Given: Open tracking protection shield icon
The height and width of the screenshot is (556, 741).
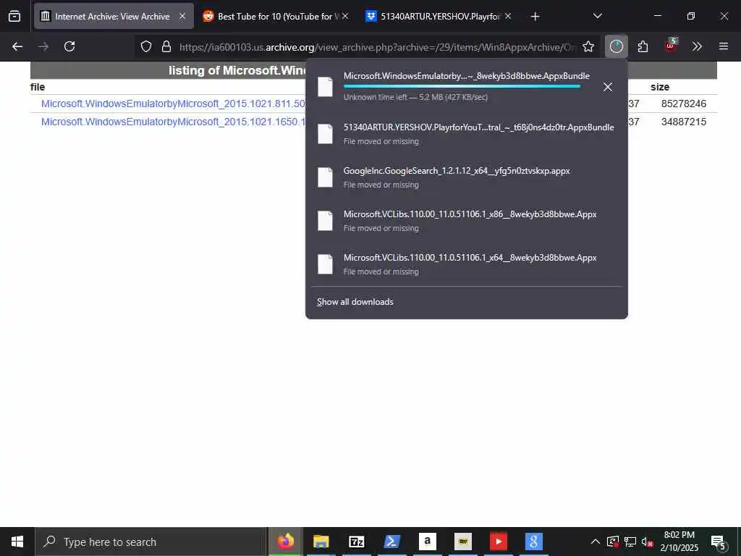Looking at the screenshot, I should [x=146, y=46].
